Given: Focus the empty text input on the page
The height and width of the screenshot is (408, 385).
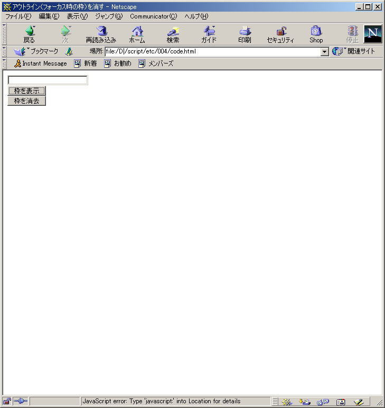Looking at the screenshot, I should pos(48,80).
